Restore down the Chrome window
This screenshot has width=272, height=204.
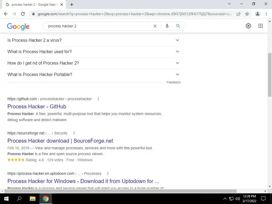tap(254, 4)
